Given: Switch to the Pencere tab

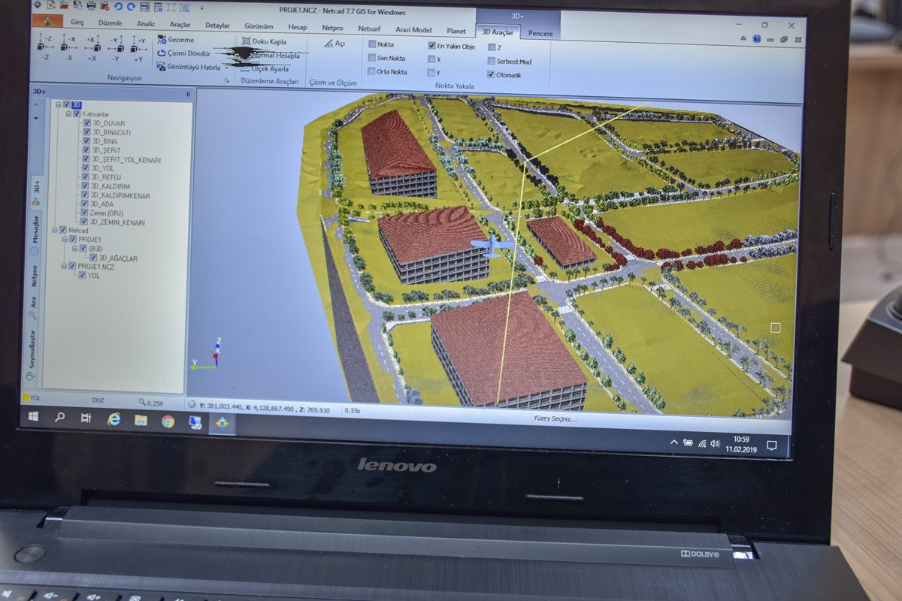Looking at the screenshot, I should tap(540, 34).
